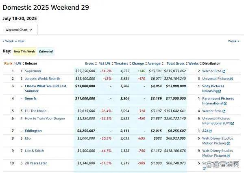Select Smurfs theater count 3,504
Screen dimensions: 244x173
tap(125, 98)
